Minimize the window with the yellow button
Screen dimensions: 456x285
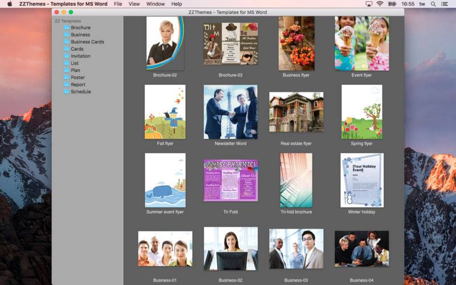[x=64, y=12]
